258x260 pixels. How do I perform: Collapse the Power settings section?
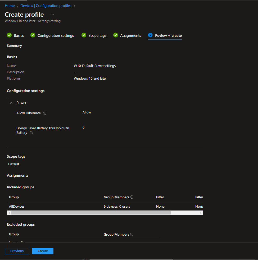12,103
